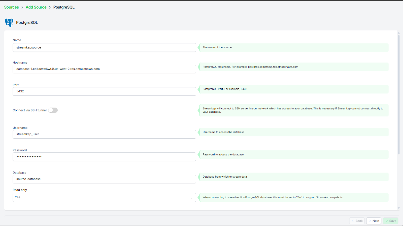The image size is (403, 226).
Task: Click the SSH server explanation hint text
Action: (293, 110)
